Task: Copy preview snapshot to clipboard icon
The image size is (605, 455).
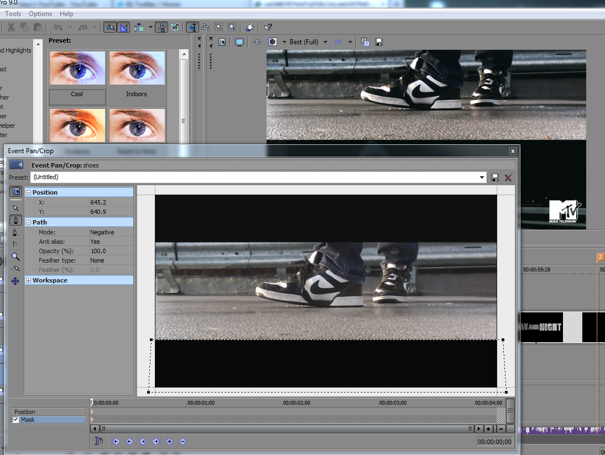Action: (365, 42)
